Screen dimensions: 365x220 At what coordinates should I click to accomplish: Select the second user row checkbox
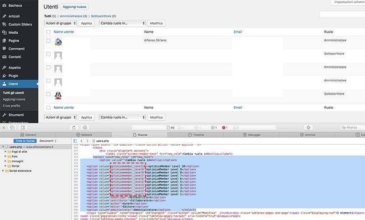coord(48,54)
